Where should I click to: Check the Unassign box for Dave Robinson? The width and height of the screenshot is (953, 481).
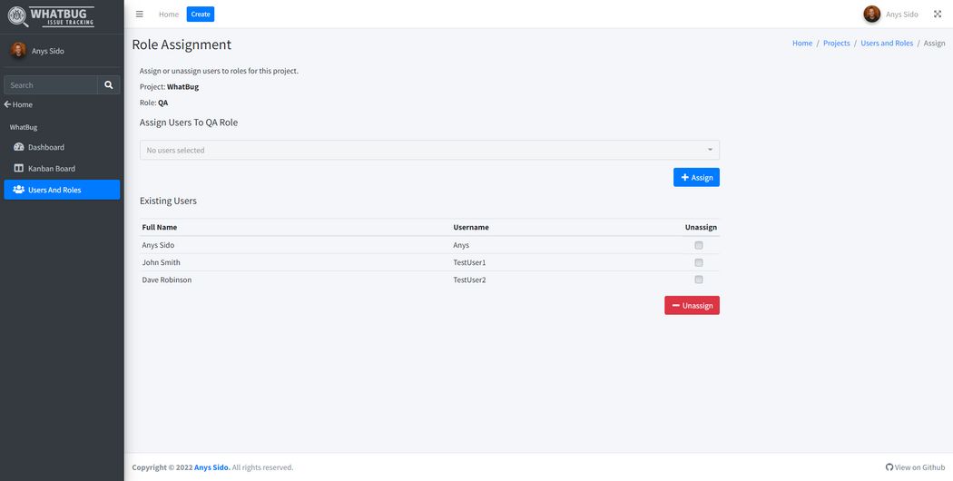coord(699,280)
